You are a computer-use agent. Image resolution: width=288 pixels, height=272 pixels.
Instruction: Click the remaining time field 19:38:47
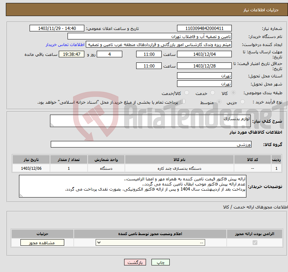(72, 54)
